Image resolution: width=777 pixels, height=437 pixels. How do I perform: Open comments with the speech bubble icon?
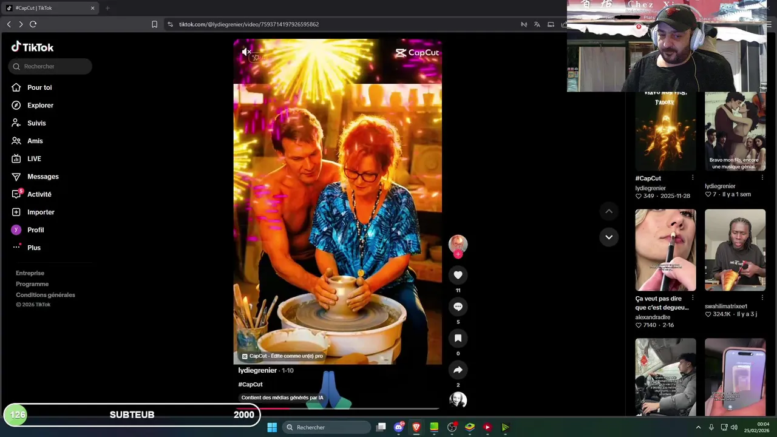458,307
